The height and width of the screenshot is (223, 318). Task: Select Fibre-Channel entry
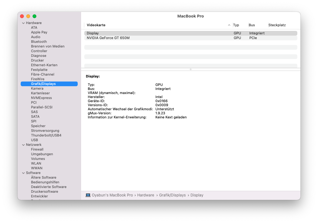pyautogui.click(x=43, y=74)
